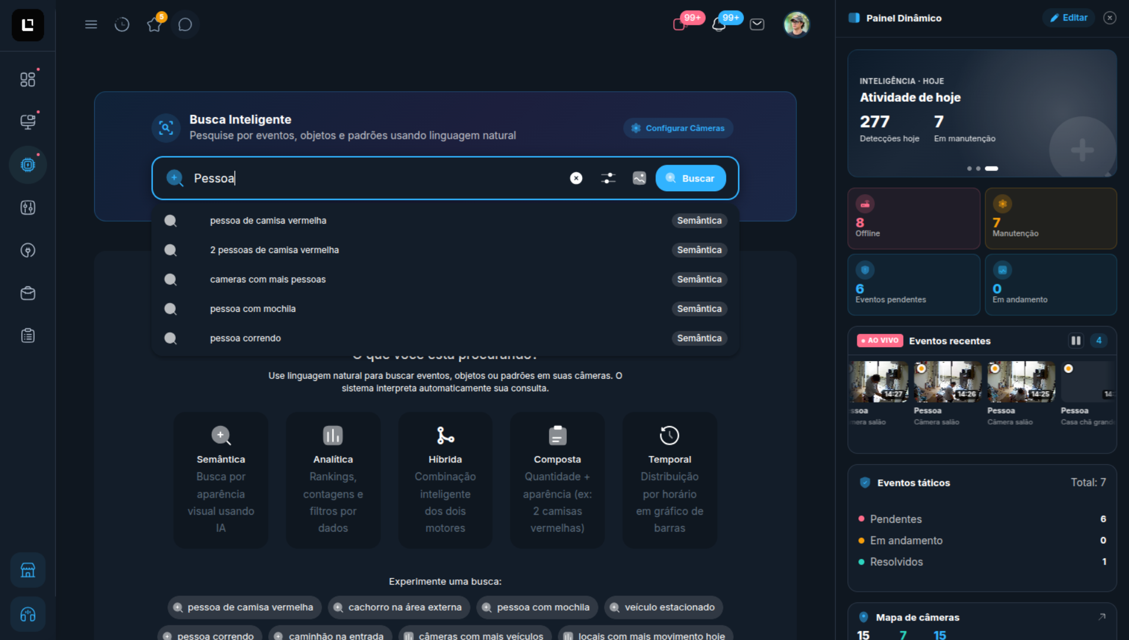
Task: Open the history clock icon
Action: (122, 25)
